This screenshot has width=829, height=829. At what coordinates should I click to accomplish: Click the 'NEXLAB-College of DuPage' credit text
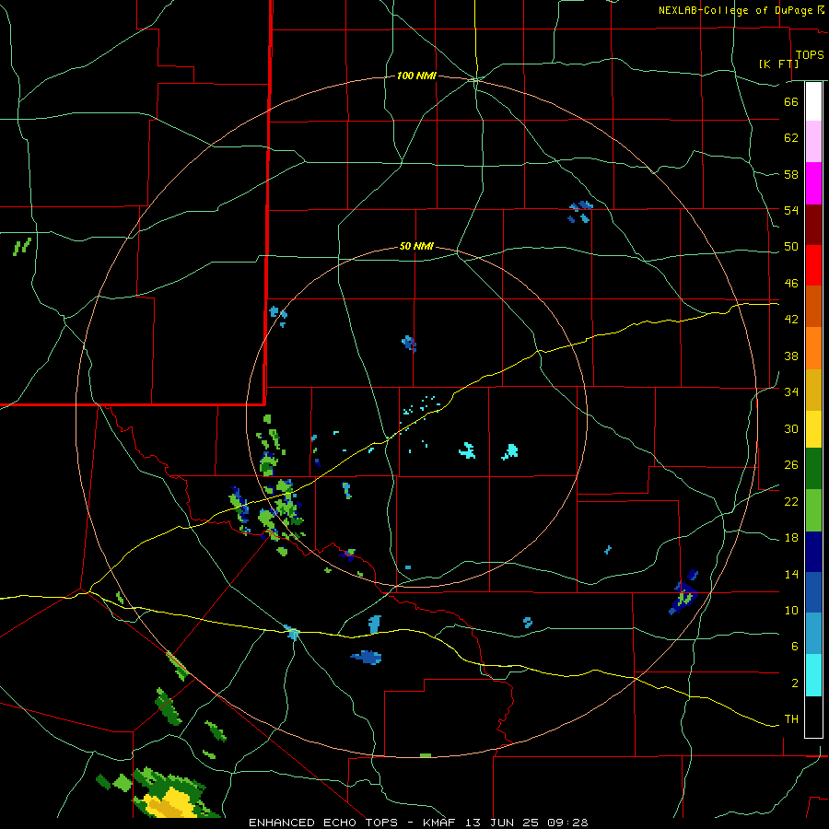(x=735, y=10)
